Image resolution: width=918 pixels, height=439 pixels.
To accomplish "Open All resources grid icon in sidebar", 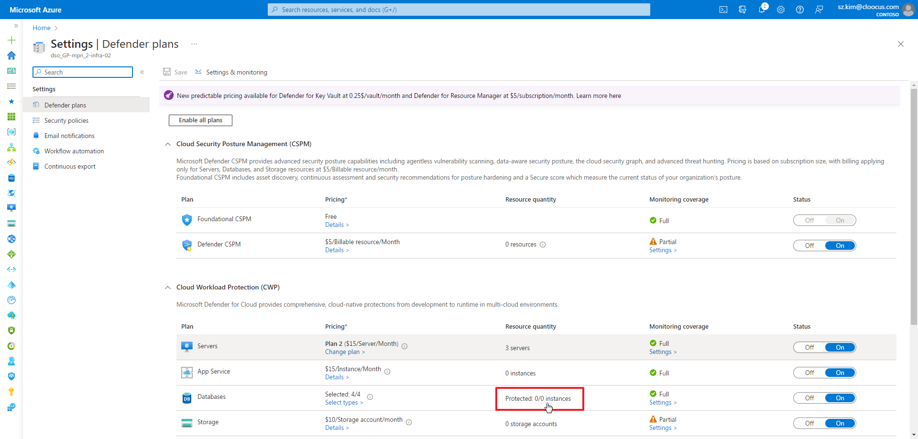I will point(11,117).
